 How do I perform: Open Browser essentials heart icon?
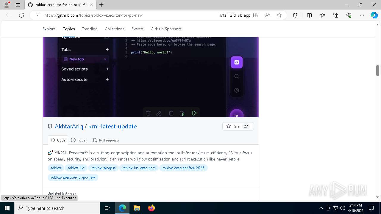[349, 15]
